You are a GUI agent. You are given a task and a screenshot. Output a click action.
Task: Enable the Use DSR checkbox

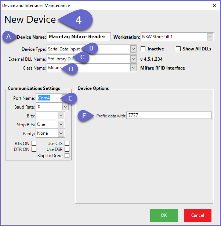tap(67, 149)
